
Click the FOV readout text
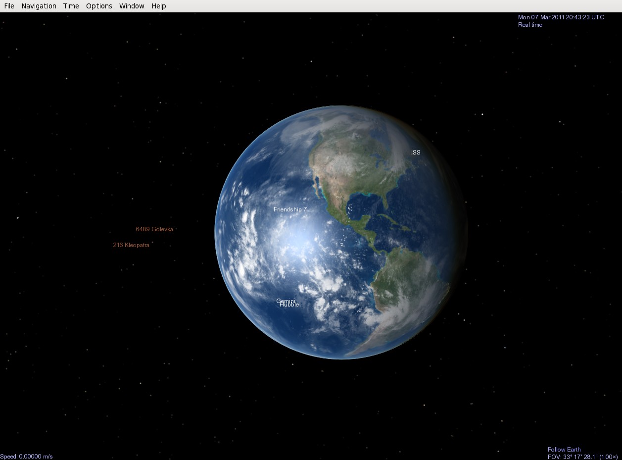point(582,457)
